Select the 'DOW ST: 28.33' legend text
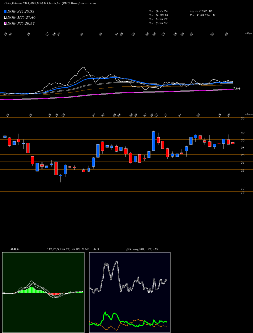253x333 pixels. tap(21, 11)
